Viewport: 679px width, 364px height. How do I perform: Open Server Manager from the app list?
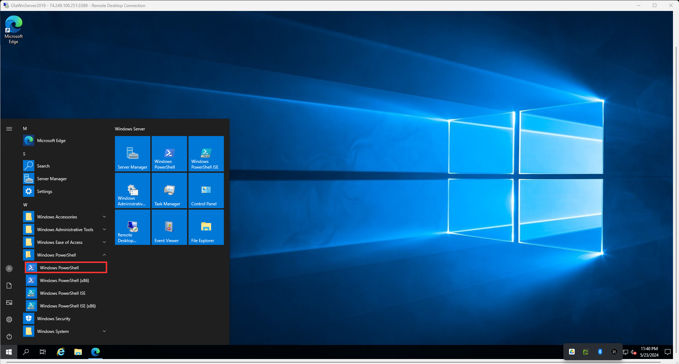(x=65, y=179)
